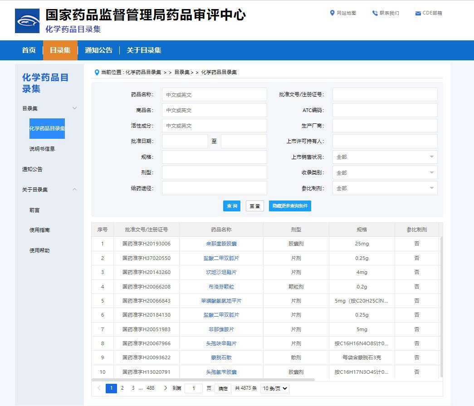Click the 查询 search button
Image resolution: width=474 pixels, height=406 pixels.
[x=232, y=206]
